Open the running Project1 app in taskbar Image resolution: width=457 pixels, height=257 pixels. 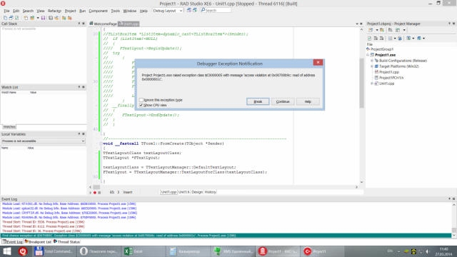click(x=323, y=251)
